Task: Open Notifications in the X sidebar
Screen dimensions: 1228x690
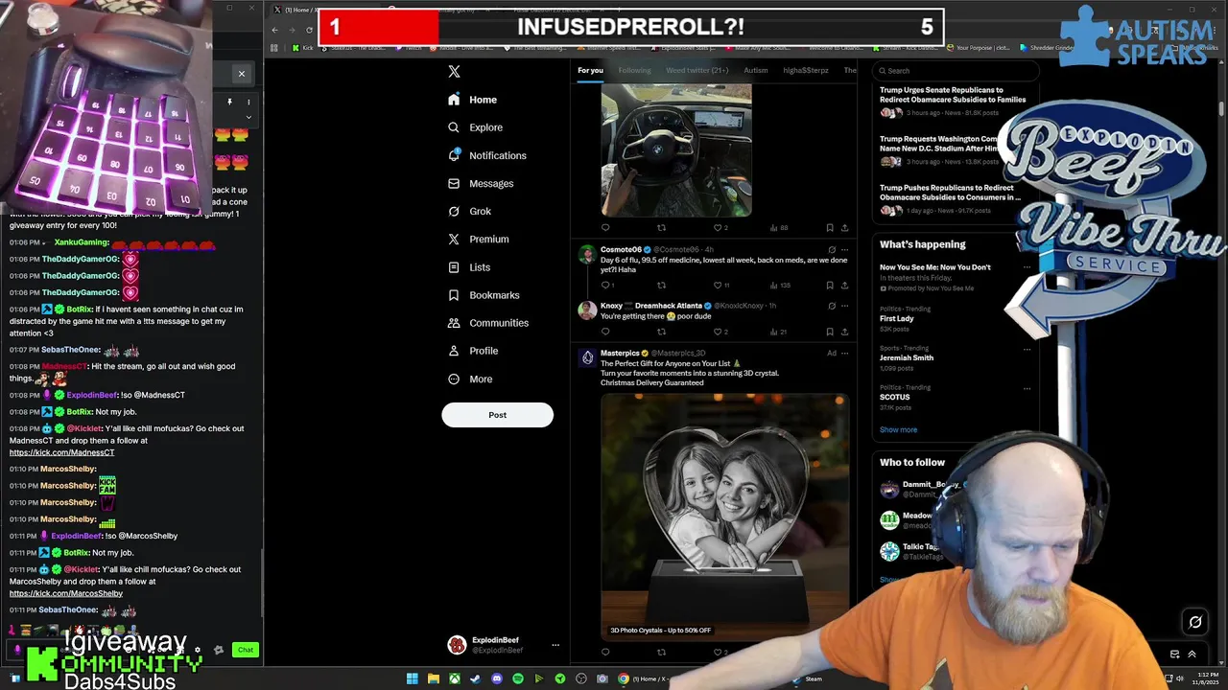Action: point(486,155)
